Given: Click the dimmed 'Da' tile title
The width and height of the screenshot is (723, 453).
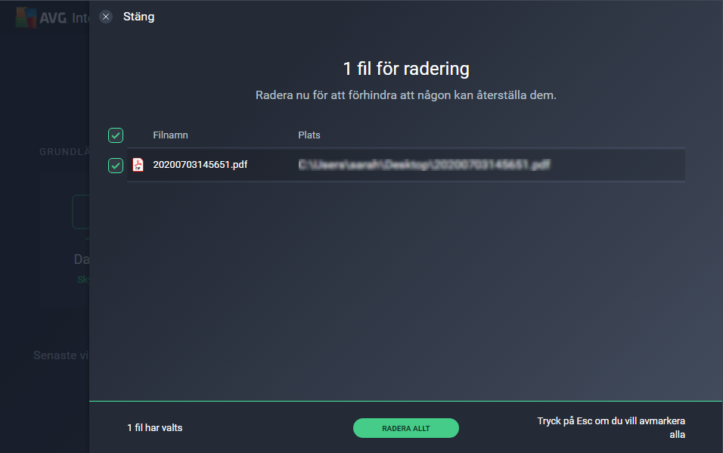Looking at the screenshot, I should click(x=82, y=259).
